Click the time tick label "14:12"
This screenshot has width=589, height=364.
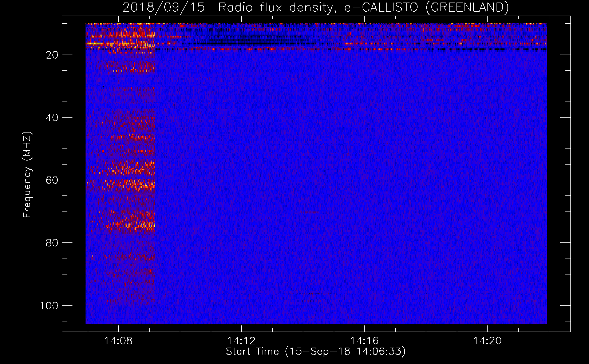[x=241, y=341]
